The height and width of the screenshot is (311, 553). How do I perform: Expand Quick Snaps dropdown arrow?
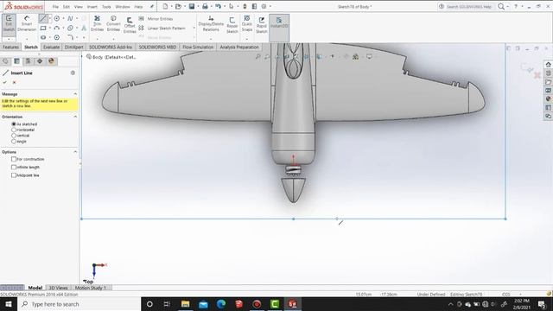247,39
